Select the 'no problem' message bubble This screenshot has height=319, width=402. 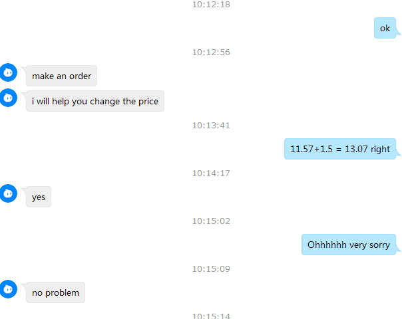55,292
